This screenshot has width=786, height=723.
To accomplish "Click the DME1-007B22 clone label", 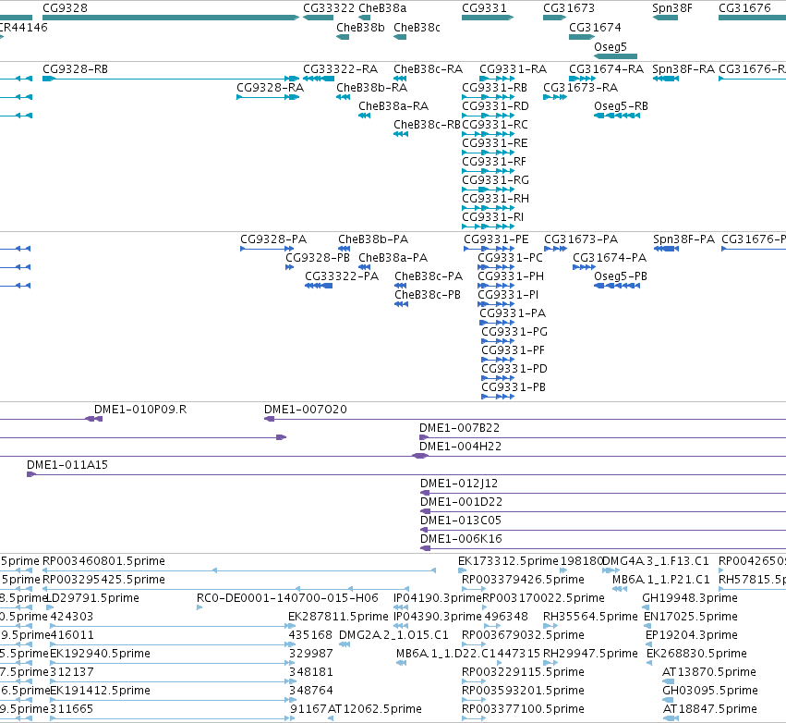I will pos(460,428).
